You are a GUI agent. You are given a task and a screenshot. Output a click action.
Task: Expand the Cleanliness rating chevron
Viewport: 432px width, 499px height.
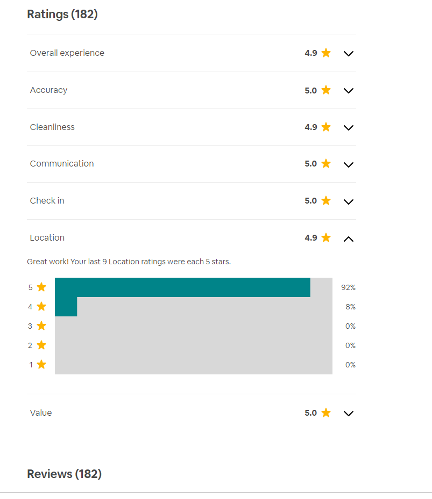coord(348,128)
